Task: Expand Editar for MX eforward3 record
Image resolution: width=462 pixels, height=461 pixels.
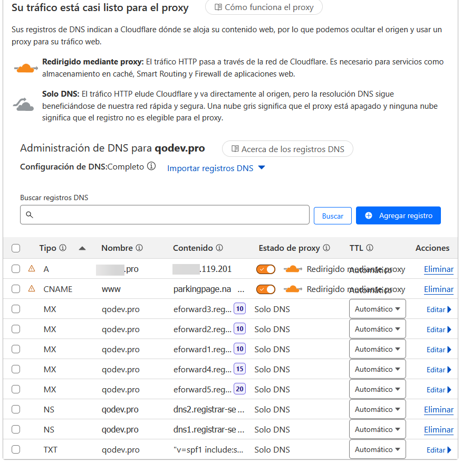Action: pos(439,309)
